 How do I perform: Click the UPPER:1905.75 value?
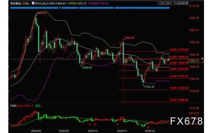(x=77, y=3)
